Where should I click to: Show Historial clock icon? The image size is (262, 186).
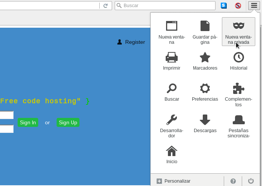click(238, 57)
